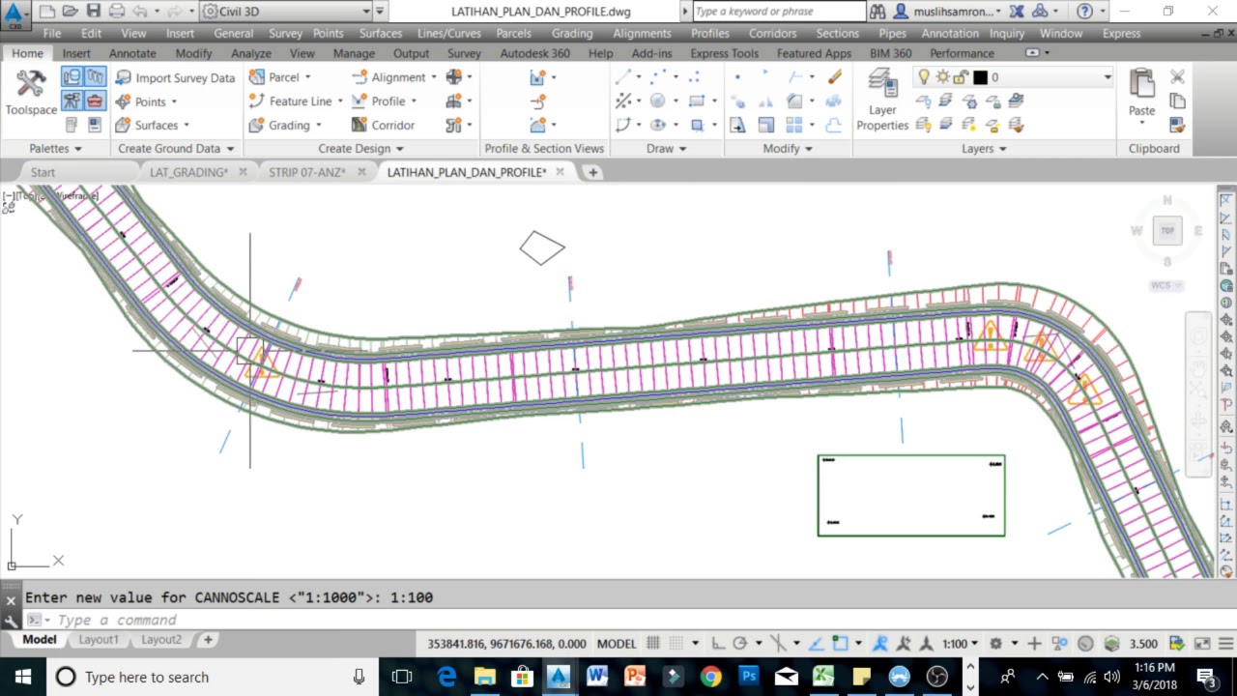Select the Circle draw tool
The width and height of the screenshot is (1237, 696).
click(x=658, y=101)
